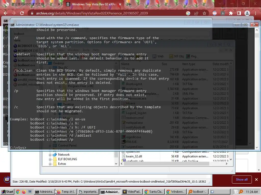This screenshot has height=195, width=261.
Task: Reload the archive.org page
Action: (22, 13)
